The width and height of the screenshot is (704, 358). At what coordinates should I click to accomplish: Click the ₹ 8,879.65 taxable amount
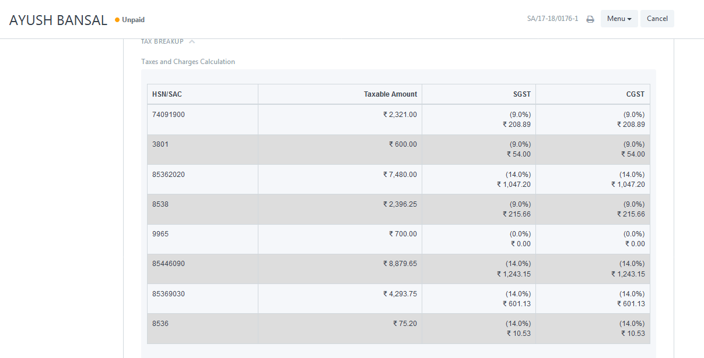[400, 264]
